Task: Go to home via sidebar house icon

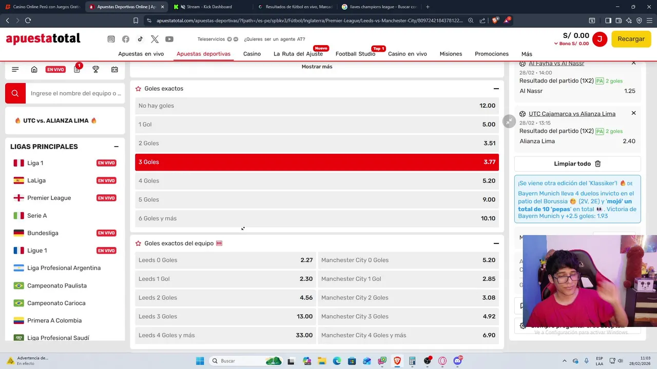Action: (34, 70)
